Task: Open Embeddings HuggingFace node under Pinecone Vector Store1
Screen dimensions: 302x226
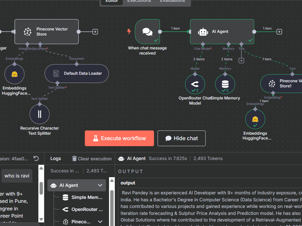Action: [x=255, y=119]
